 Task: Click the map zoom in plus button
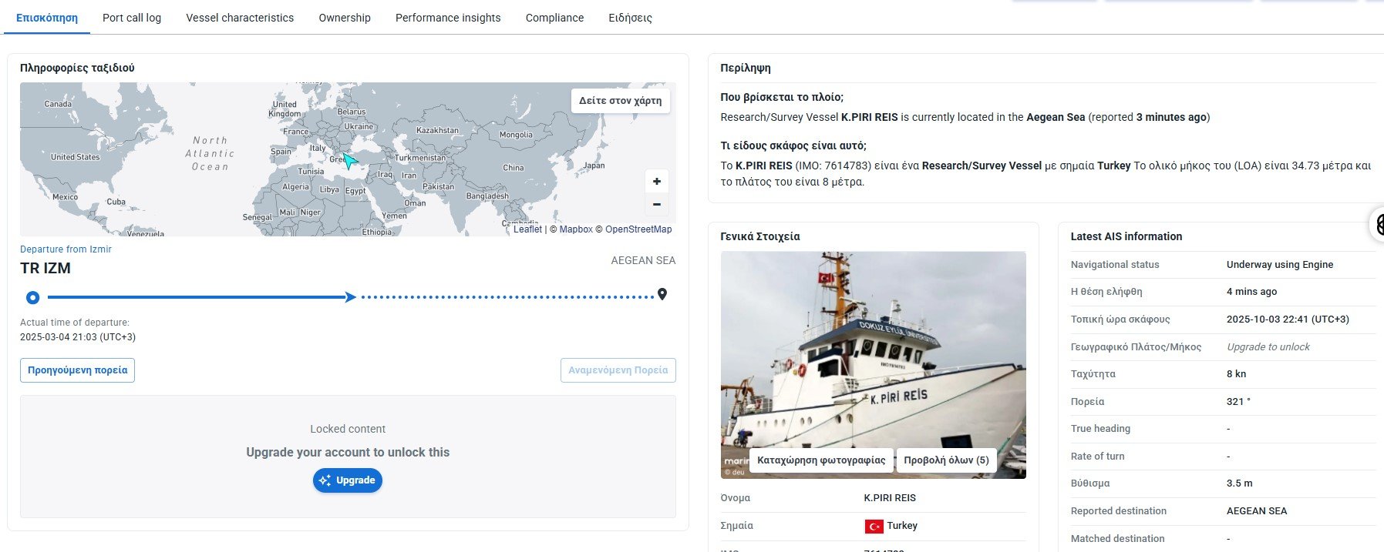pos(656,182)
